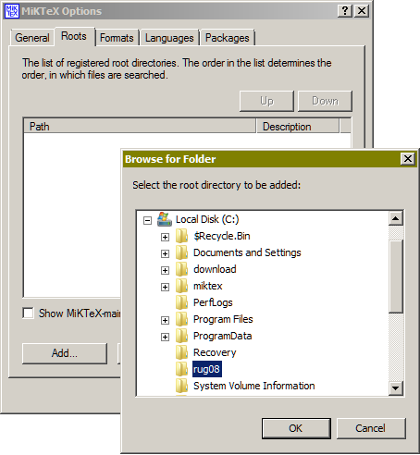Open the Languages tab
Screen dimensions: 420x455
[x=169, y=38]
